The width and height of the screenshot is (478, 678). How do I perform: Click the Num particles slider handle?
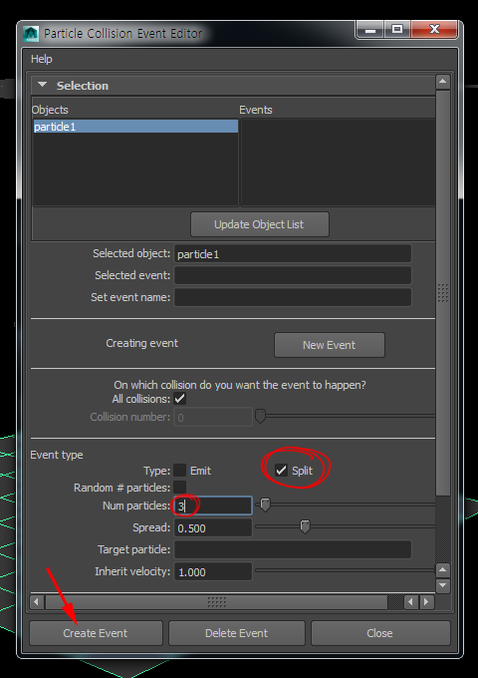coord(265,505)
